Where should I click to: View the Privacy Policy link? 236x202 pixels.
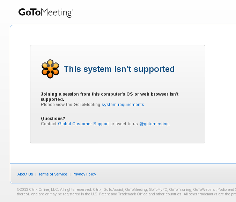(84, 174)
